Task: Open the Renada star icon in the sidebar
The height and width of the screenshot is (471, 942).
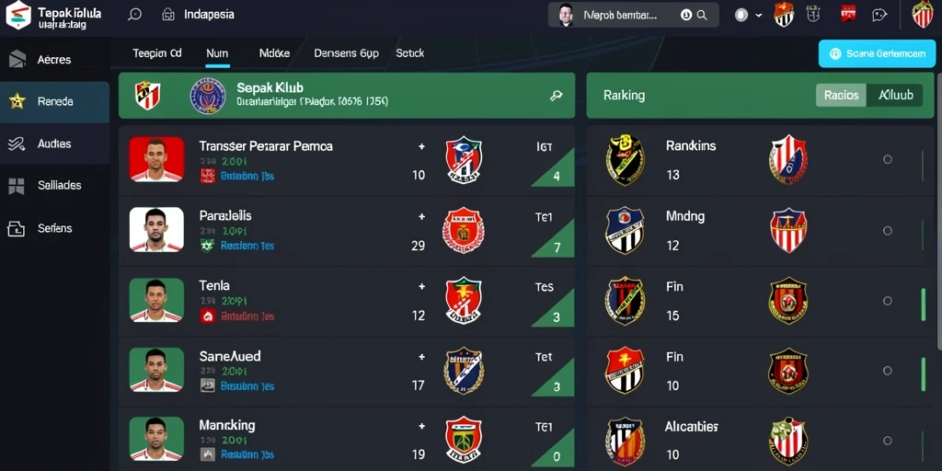Action: pos(17,101)
